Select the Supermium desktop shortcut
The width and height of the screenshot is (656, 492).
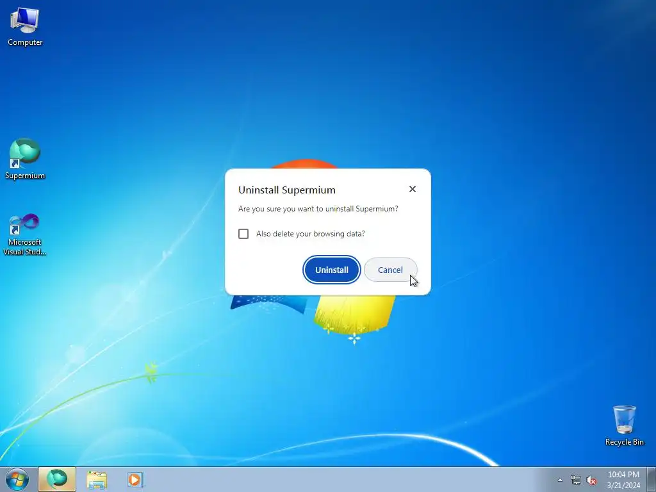click(25, 160)
